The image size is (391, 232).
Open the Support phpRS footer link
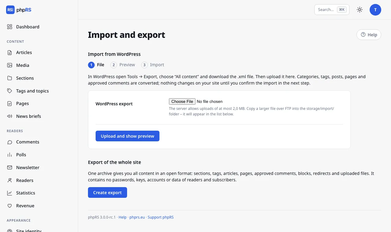point(161,217)
